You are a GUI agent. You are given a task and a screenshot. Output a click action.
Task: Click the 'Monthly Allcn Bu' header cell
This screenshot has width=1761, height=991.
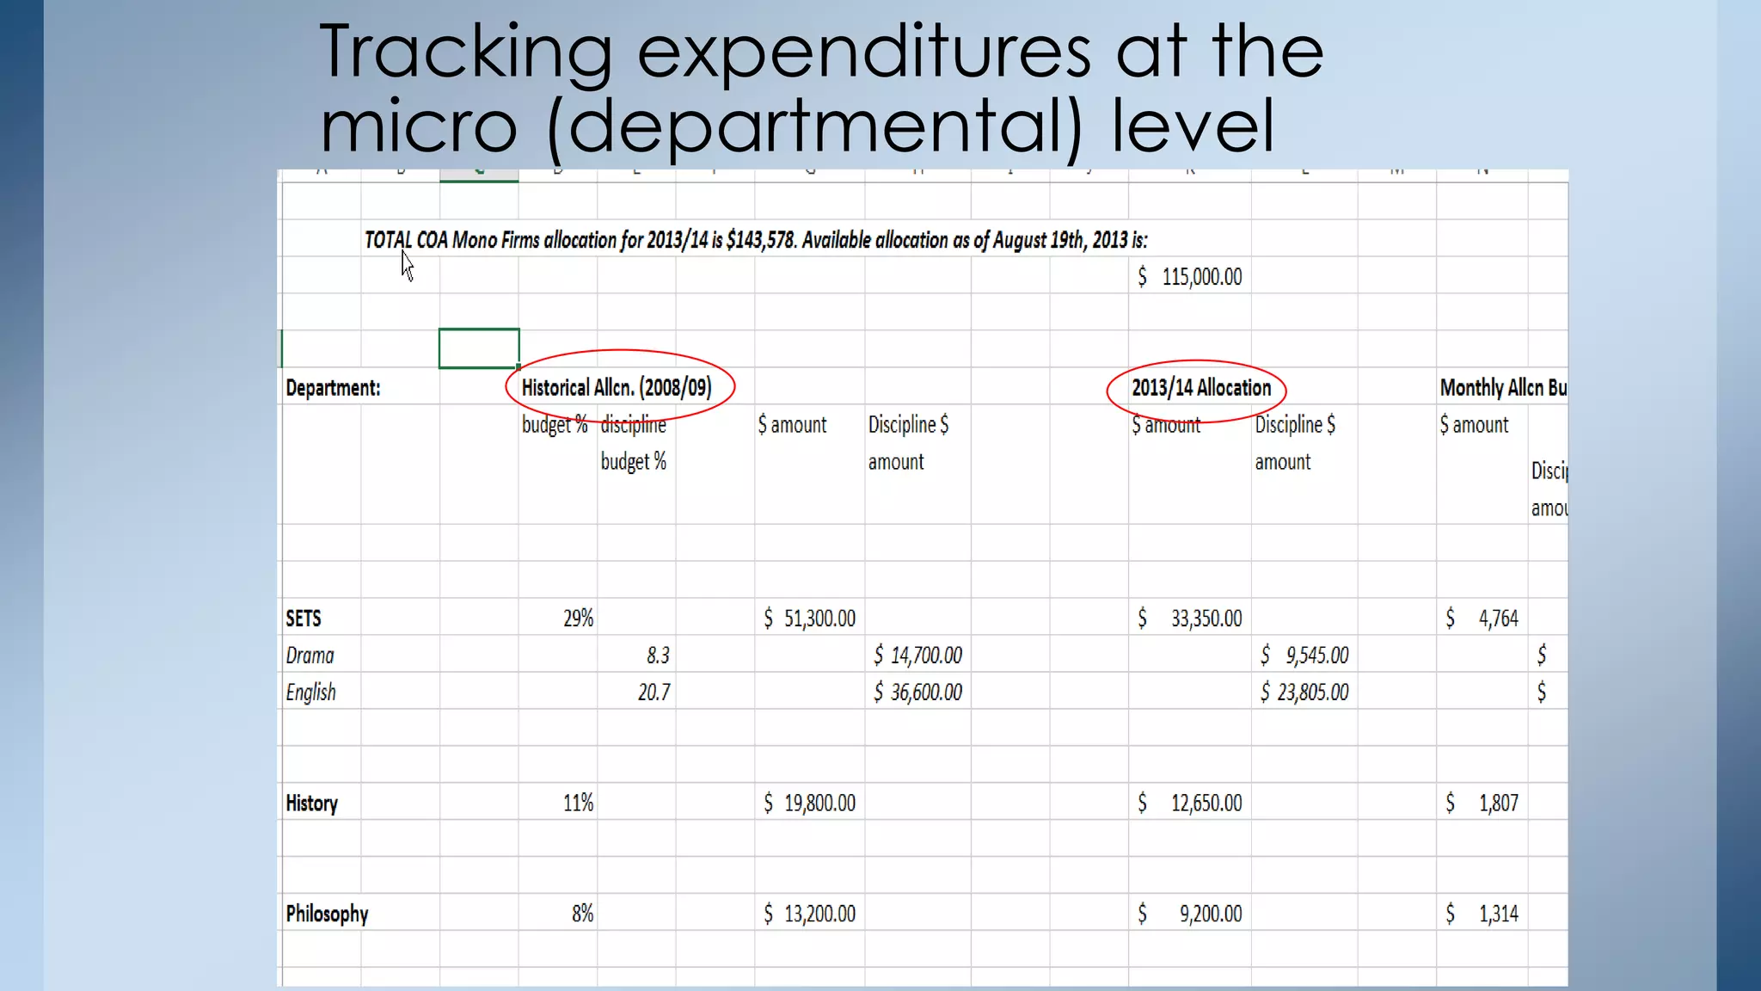click(1503, 388)
